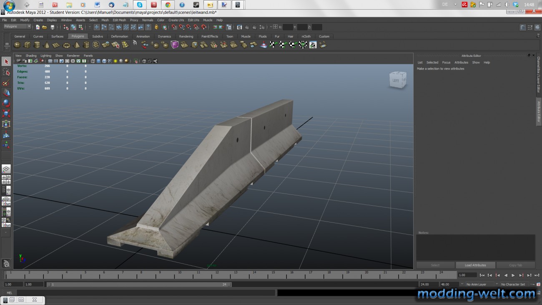
Task: Toggle select by component type mode
Action: pos(80,27)
